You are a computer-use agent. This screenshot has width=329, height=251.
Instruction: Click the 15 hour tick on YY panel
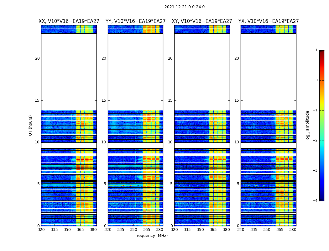pyautogui.click(x=104, y=100)
